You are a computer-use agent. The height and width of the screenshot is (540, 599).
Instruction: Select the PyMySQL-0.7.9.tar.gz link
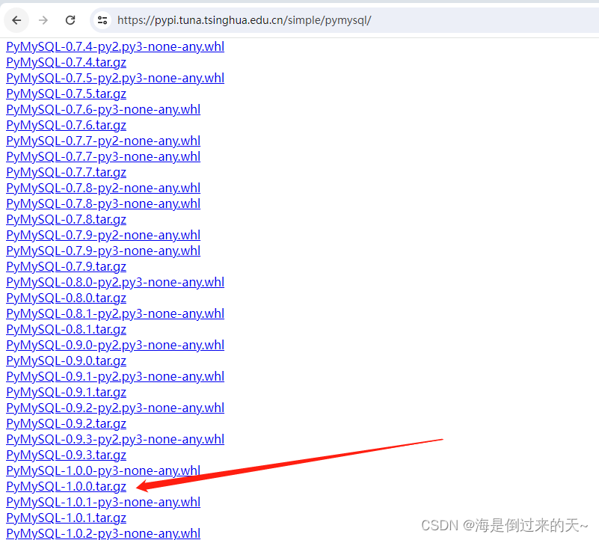point(66,266)
